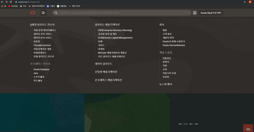Open 데이터 클라우드 menu heading
This screenshot has height=132, width=254.
point(104,64)
